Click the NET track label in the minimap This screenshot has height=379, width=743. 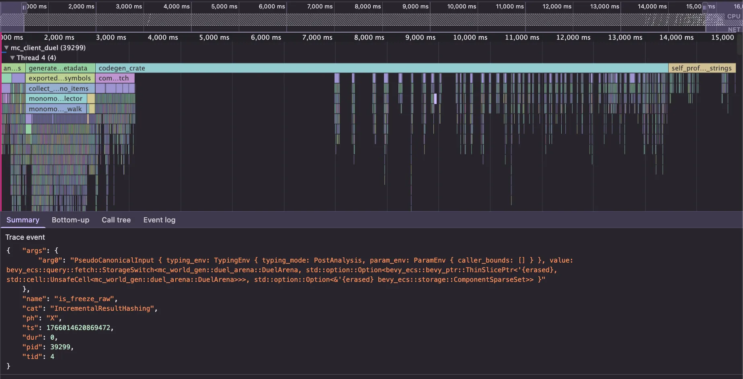coord(733,29)
